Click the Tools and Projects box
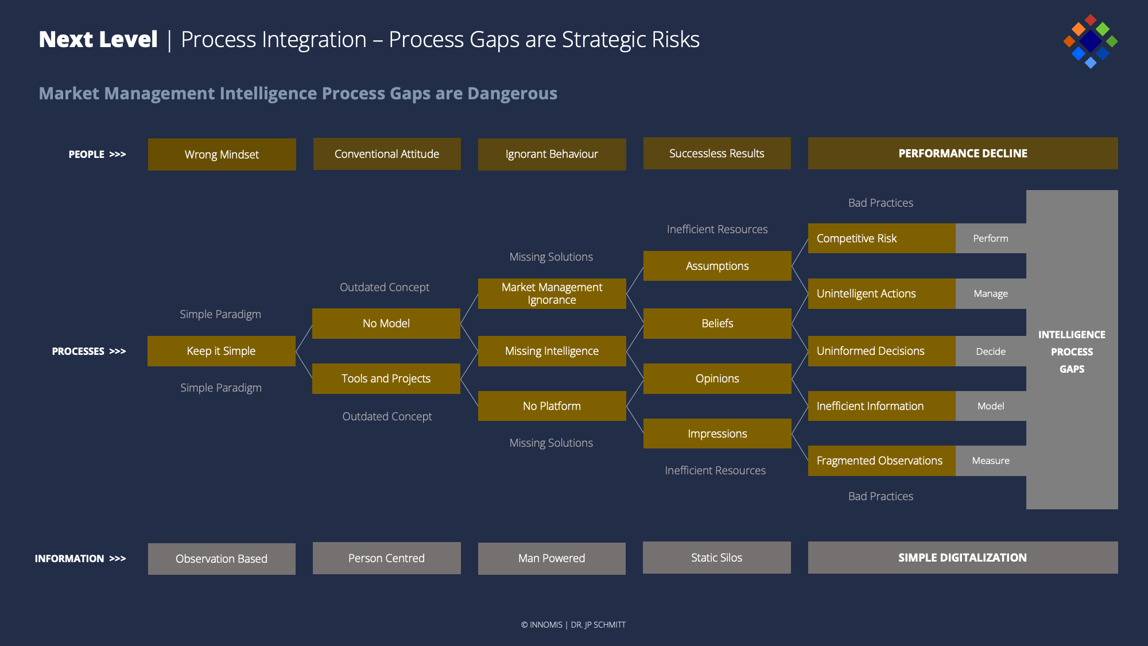1148x646 pixels. coord(386,378)
